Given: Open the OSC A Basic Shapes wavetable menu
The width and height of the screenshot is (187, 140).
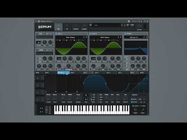Looking at the screenshot, I should pos(71,37).
